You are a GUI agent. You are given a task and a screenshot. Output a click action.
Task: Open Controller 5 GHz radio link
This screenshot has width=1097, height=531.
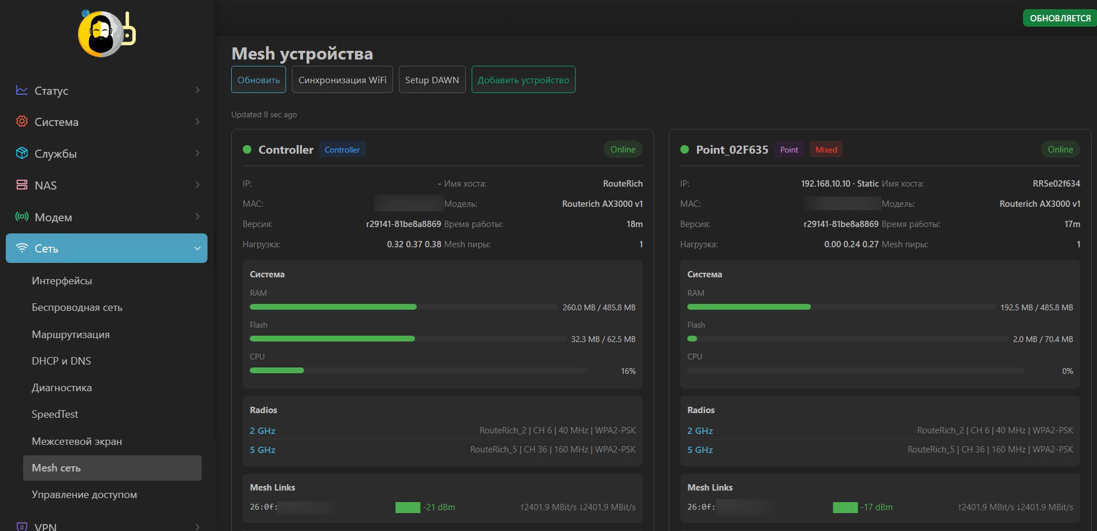click(262, 450)
